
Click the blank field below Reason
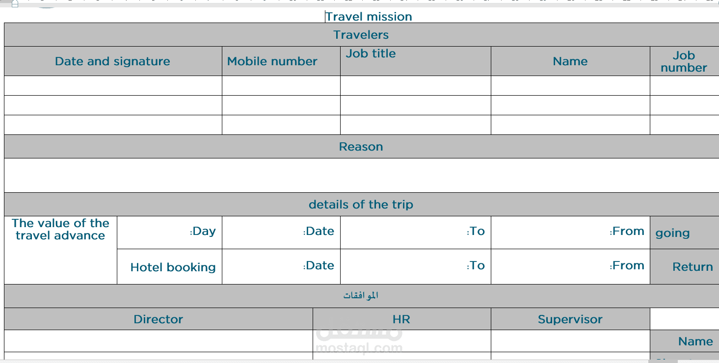pyautogui.click(x=361, y=175)
